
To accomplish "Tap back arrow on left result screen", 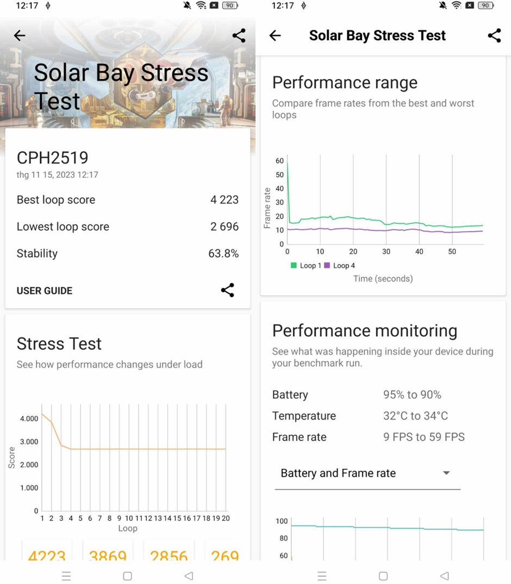I will point(20,35).
